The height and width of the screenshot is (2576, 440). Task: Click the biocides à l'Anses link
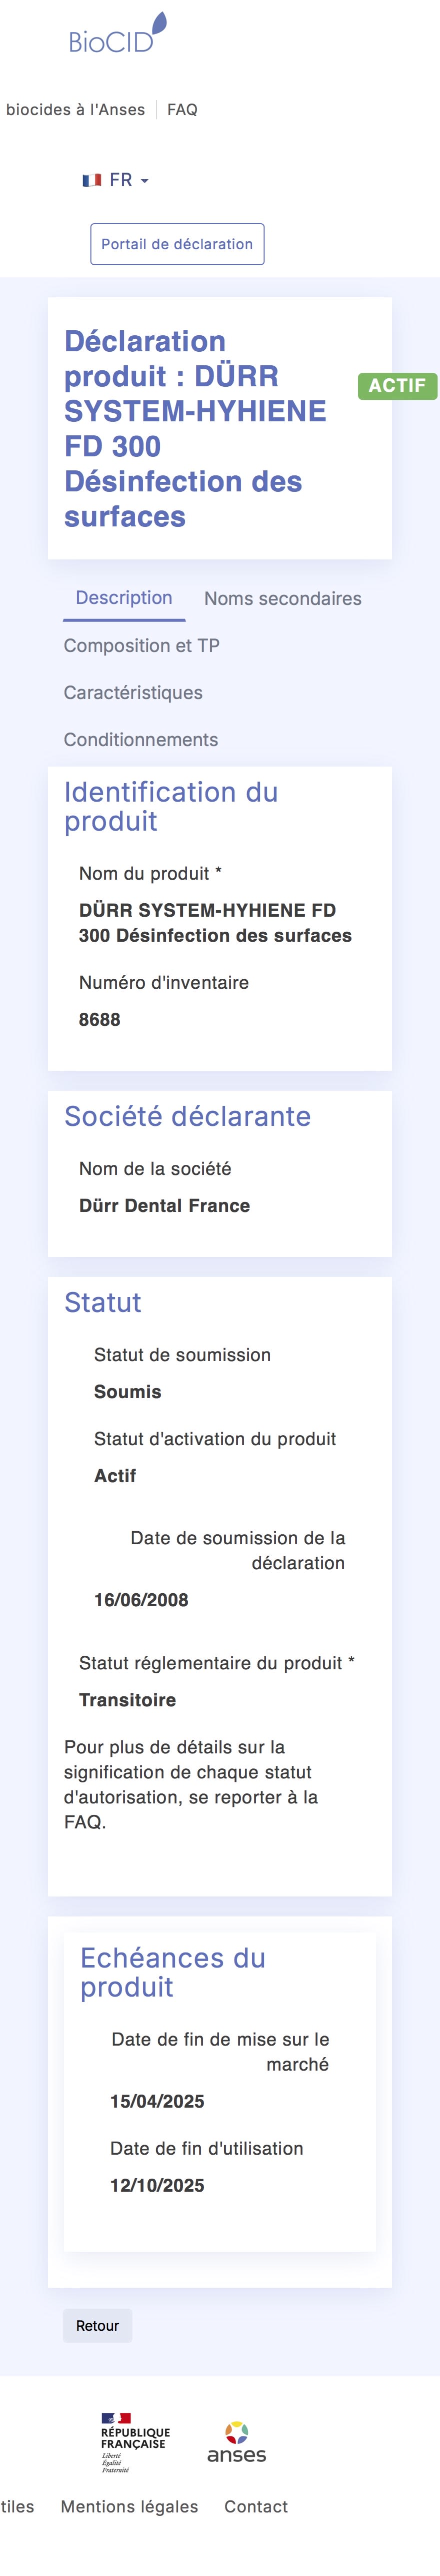[x=75, y=110]
